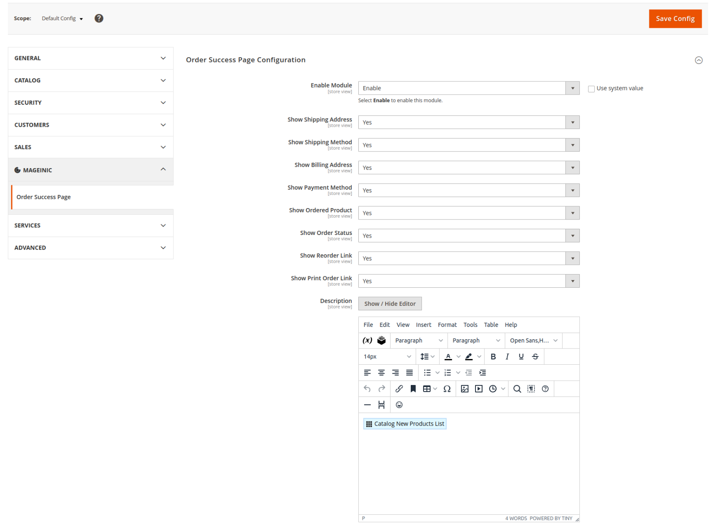Toggle bold formatting in the editor
711x528 pixels.
point(493,357)
